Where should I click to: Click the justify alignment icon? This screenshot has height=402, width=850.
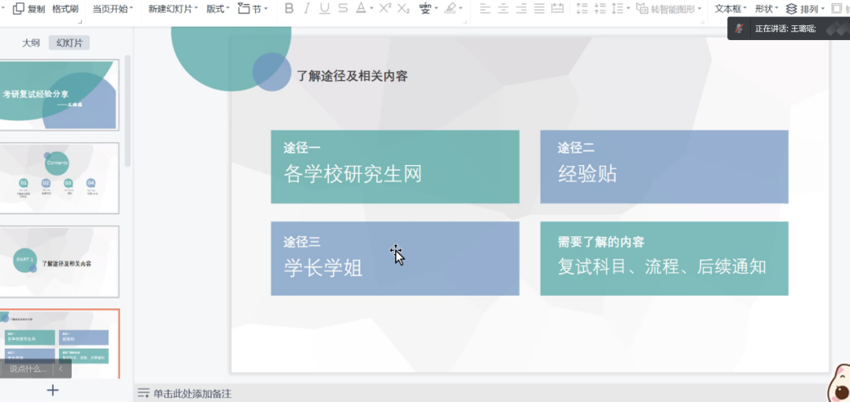pos(539,9)
